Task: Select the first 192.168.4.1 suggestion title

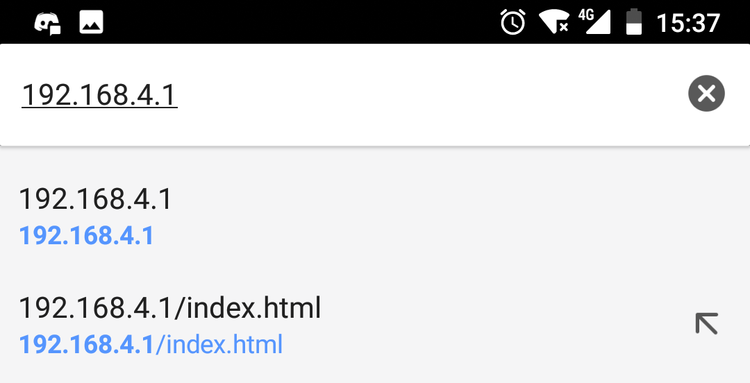Action: pyautogui.click(x=95, y=199)
